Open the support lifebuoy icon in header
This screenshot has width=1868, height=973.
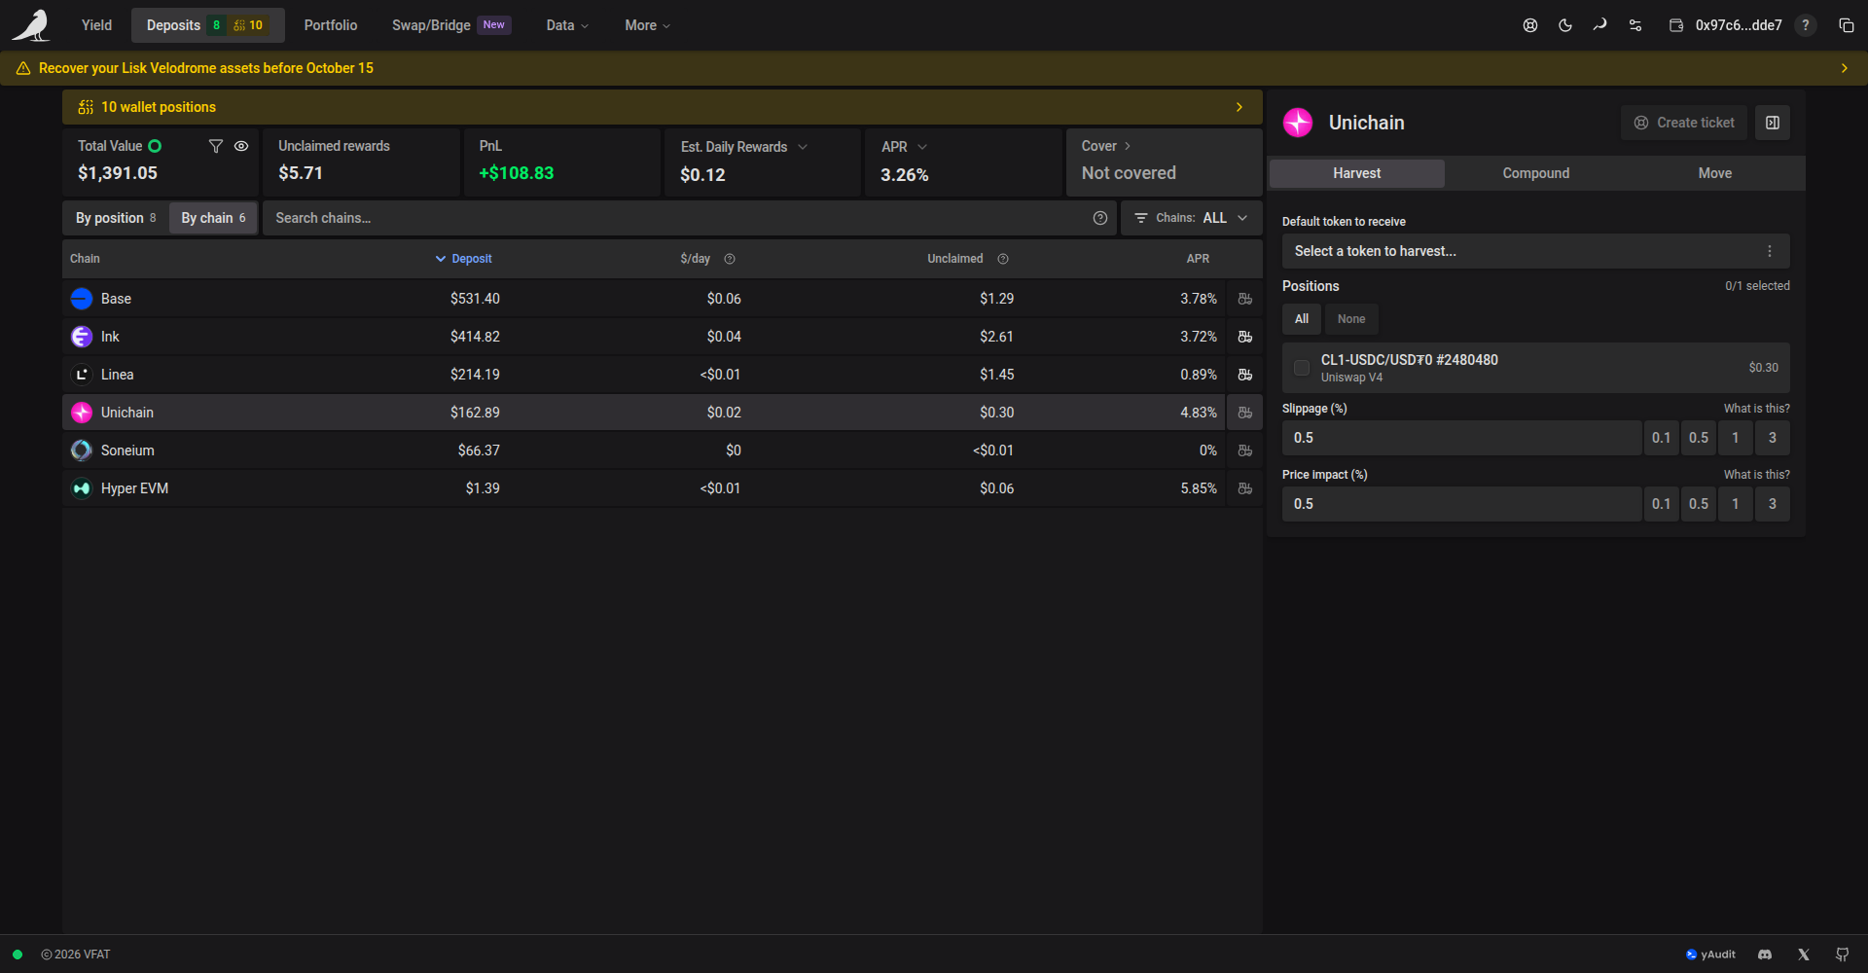pyautogui.click(x=1530, y=25)
